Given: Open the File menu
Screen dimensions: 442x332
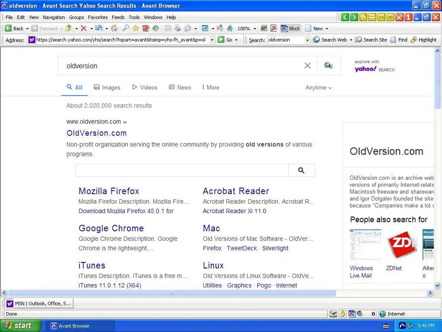Looking at the screenshot, I should 9,17.
